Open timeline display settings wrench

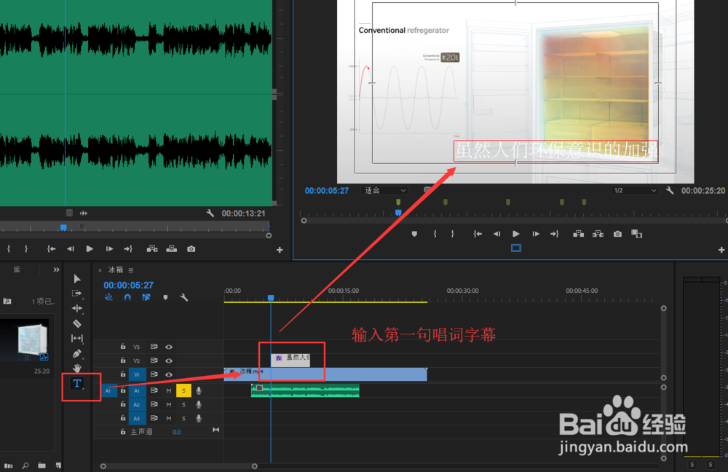click(x=184, y=297)
